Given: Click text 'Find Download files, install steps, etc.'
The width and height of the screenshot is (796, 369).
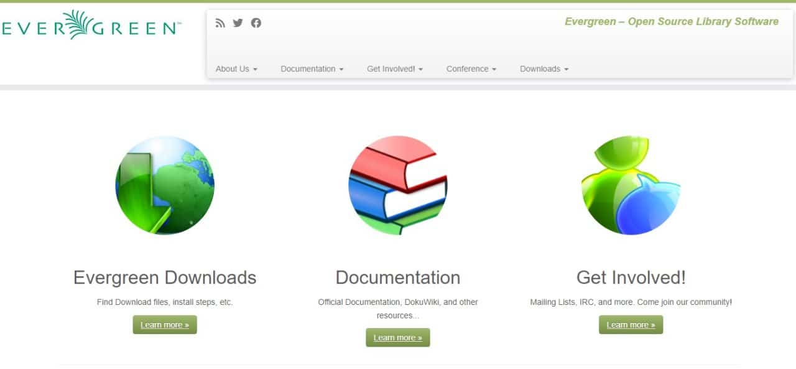Looking at the screenshot, I should [x=165, y=302].
